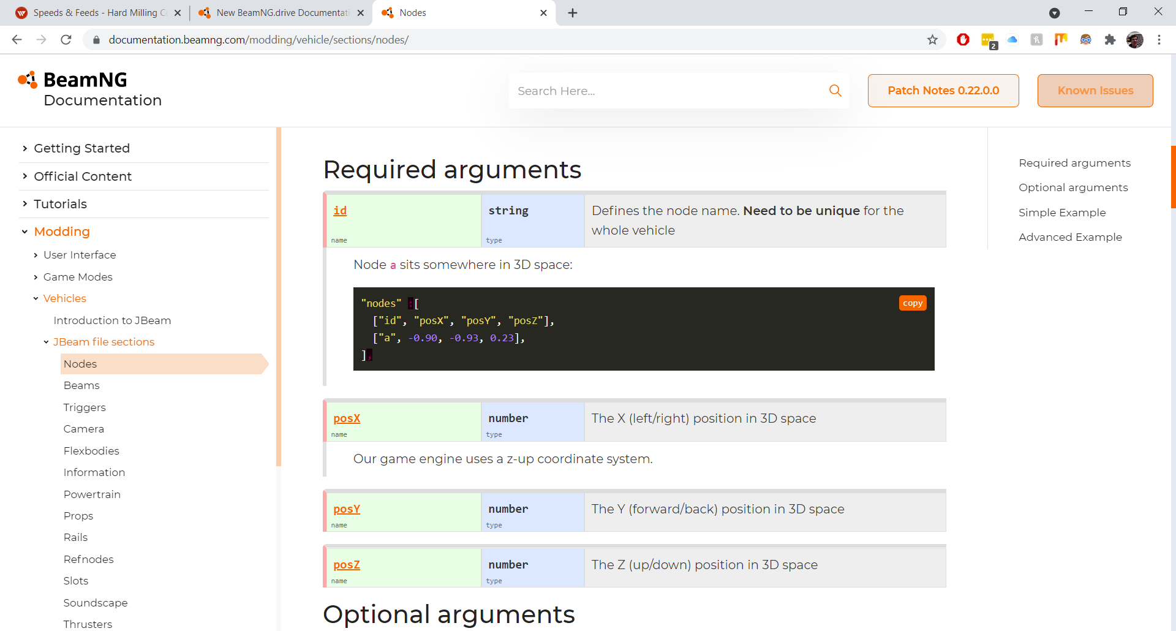Close the New BeamNG.drive Documentation tab
This screenshot has height=631, width=1176.
tap(361, 13)
